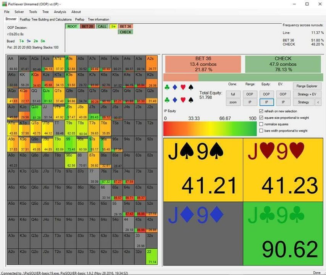The image size is (326, 275).
Task: Toggle square size proportional to weight
Action: coord(261,118)
